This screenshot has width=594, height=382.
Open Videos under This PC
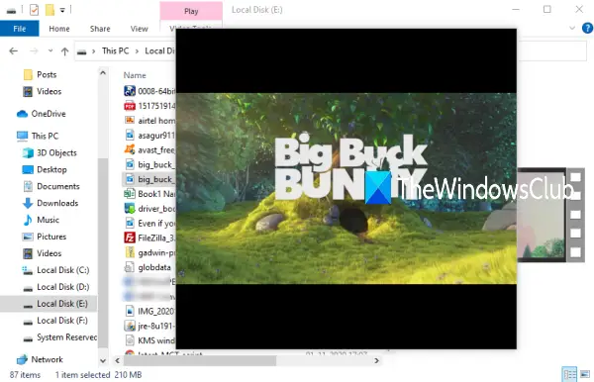49,253
